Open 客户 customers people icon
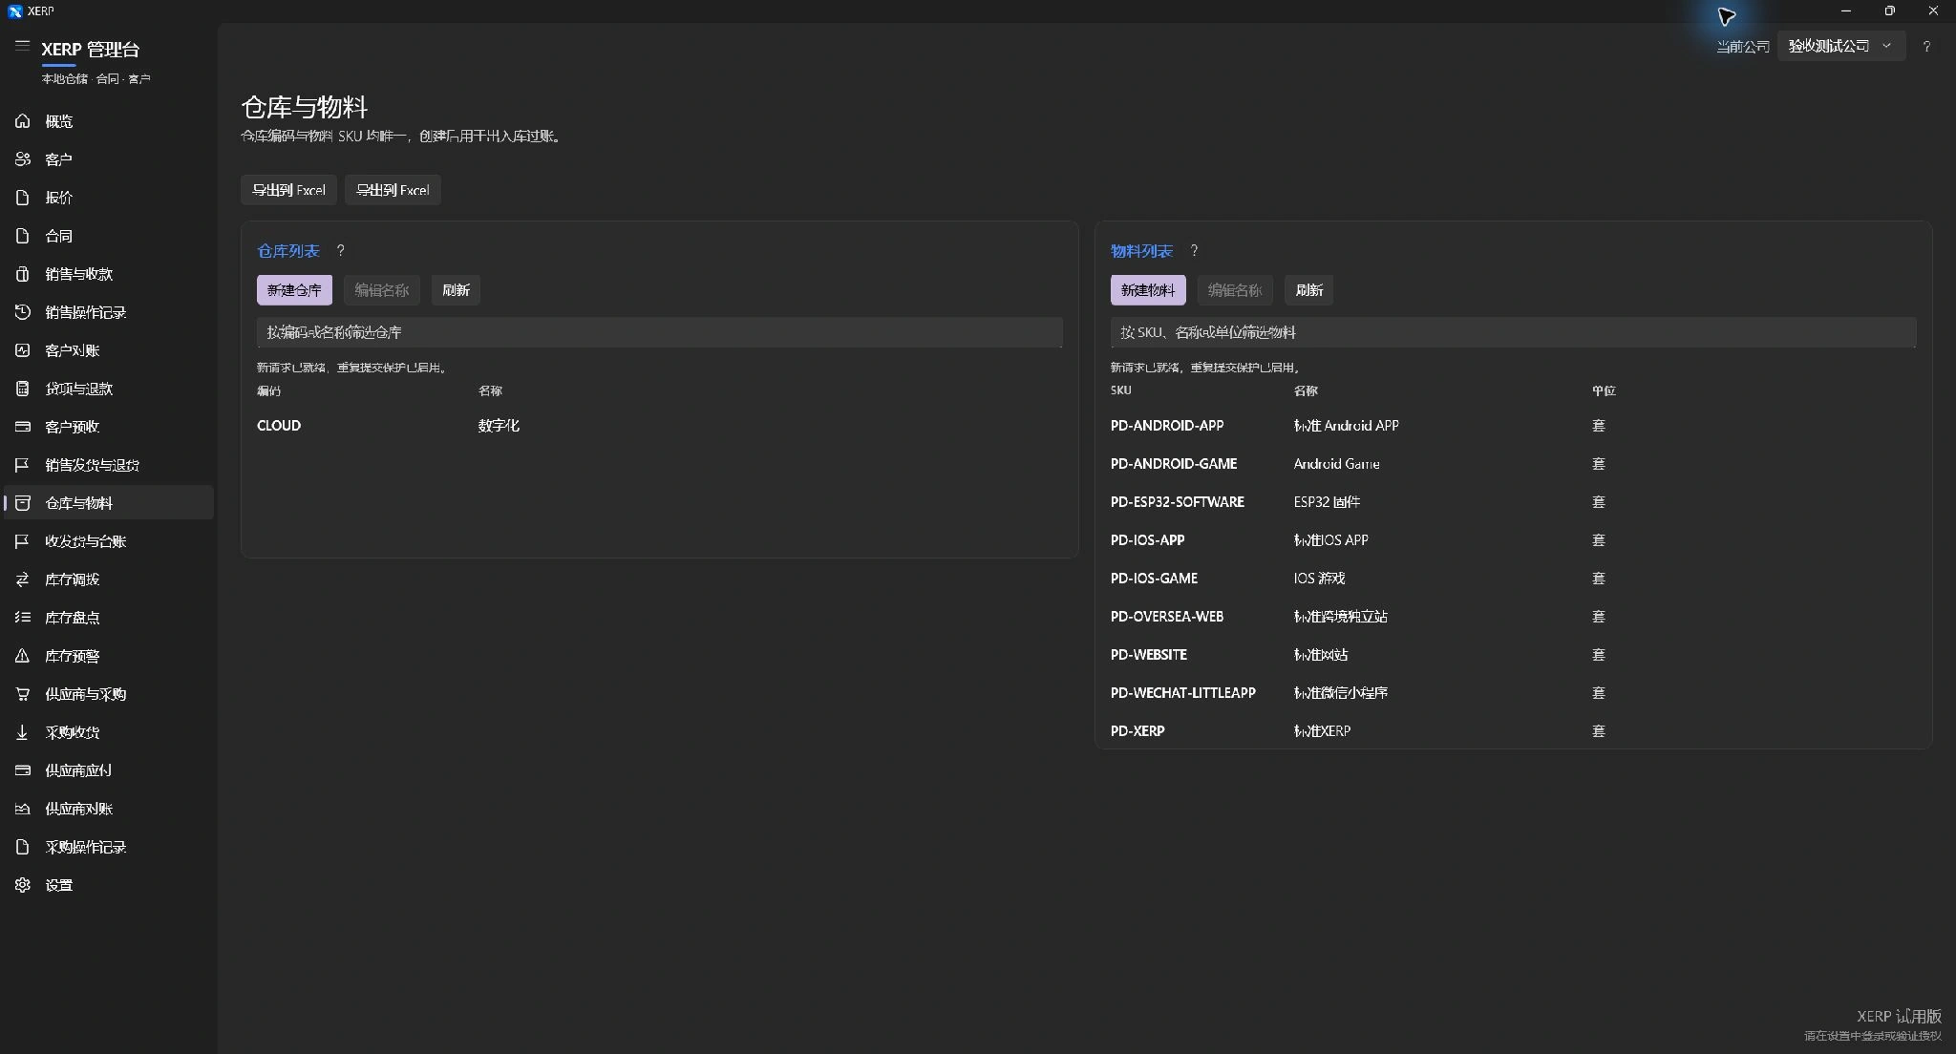This screenshot has height=1054, width=1956. point(23,159)
